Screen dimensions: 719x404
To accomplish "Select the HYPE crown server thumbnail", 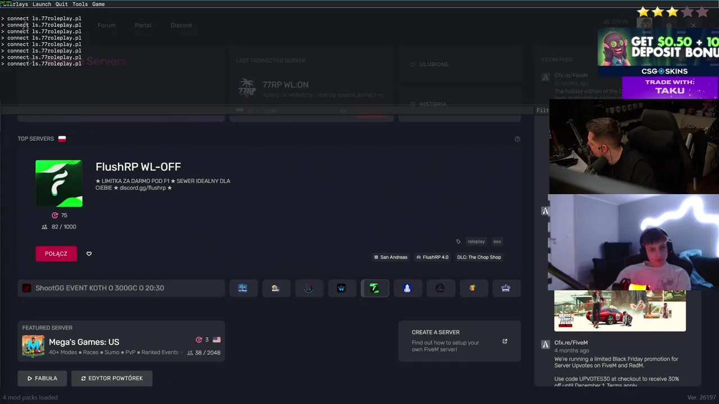I will click(x=506, y=288).
